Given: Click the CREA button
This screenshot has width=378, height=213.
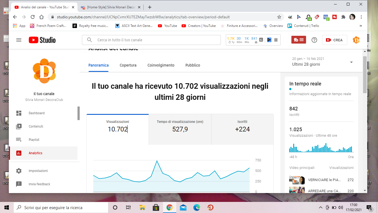Looking at the screenshot, I should point(335,40).
